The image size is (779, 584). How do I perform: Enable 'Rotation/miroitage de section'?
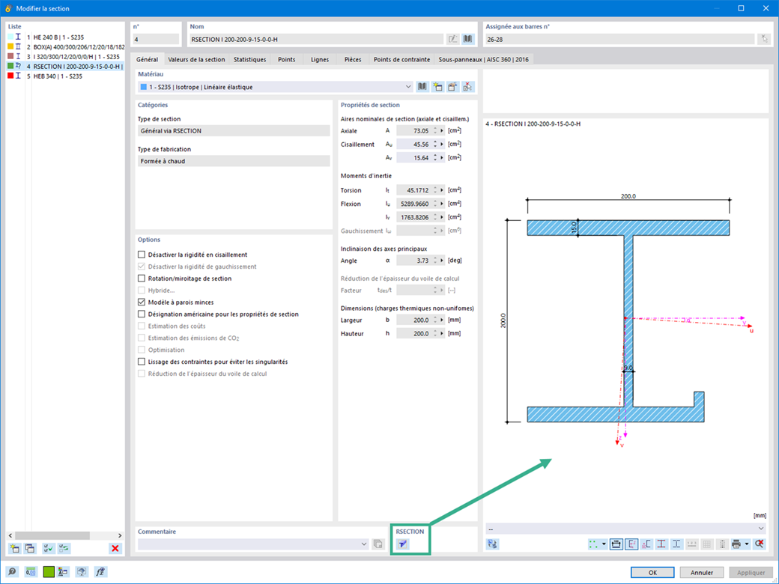142,278
